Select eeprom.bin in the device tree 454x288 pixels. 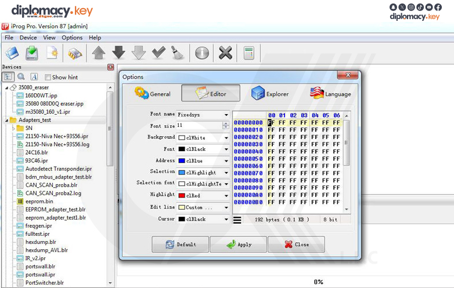[x=39, y=202]
